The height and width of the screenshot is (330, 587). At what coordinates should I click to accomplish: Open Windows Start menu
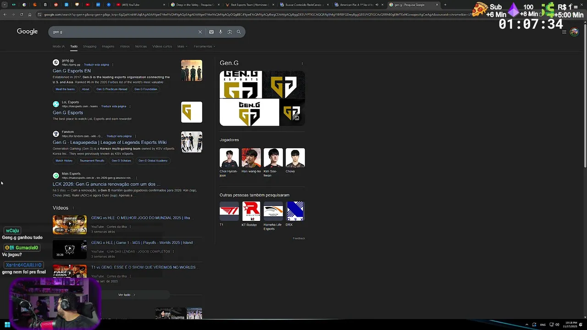[x=7, y=325]
